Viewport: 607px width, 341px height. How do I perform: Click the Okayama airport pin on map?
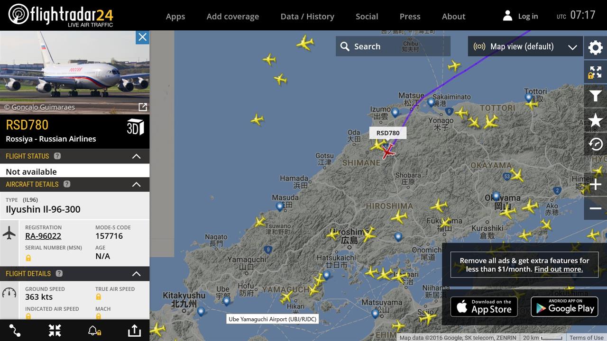pyautogui.click(x=496, y=196)
